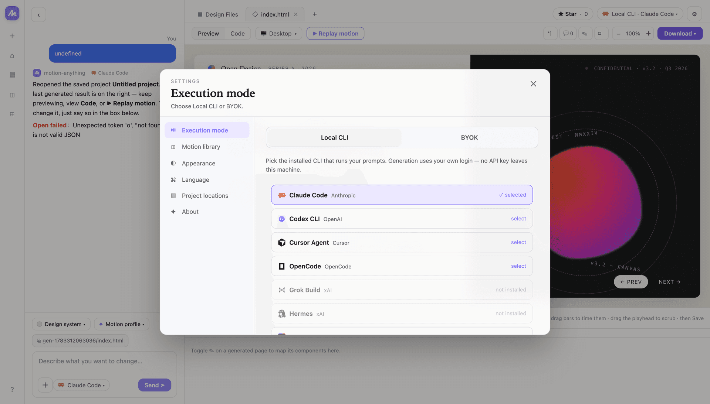Screen dimensions: 710x404
Task: Select the Local CLI segment
Action: coord(334,138)
